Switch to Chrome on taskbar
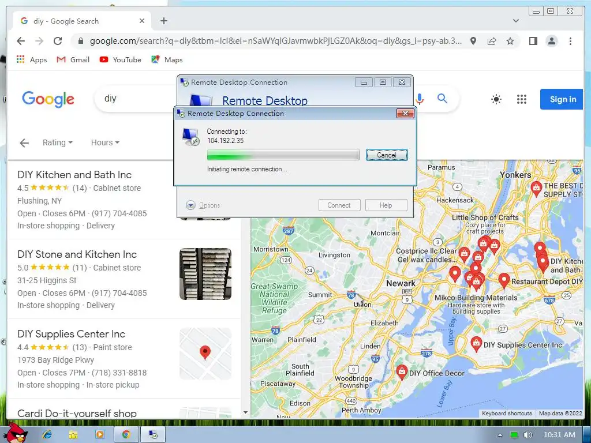 pyautogui.click(x=126, y=435)
